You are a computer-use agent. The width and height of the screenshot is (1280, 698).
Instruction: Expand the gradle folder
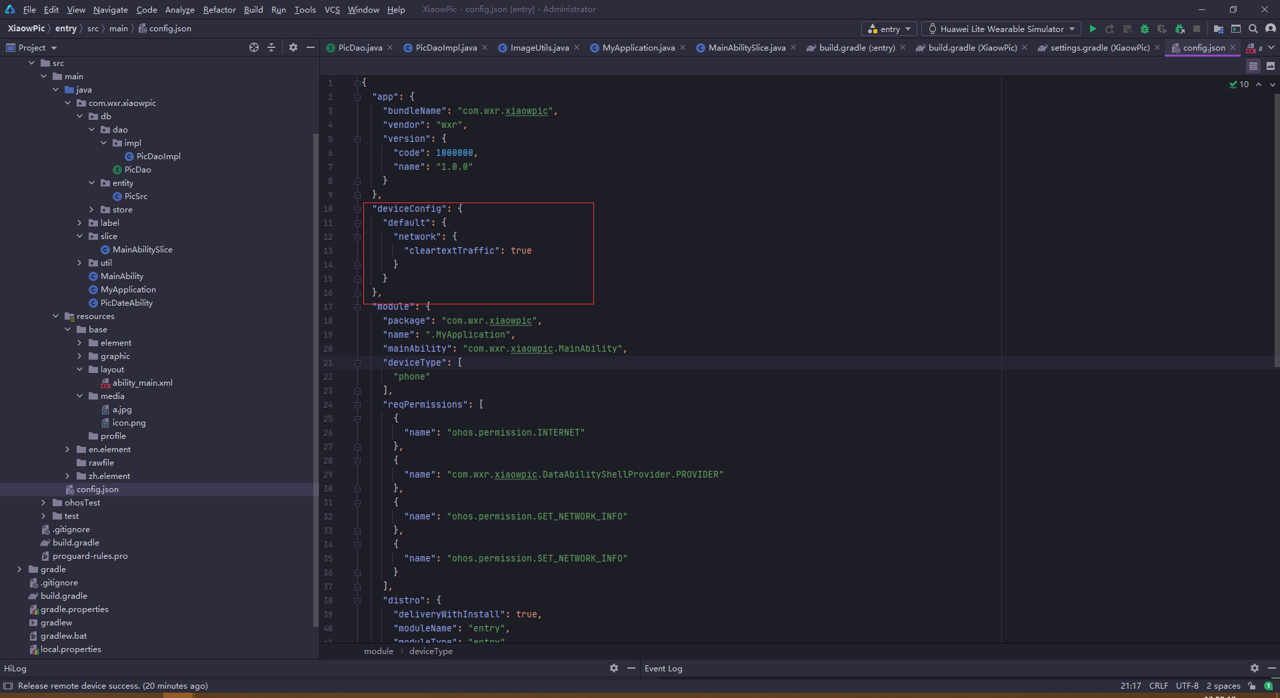tap(20, 569)
